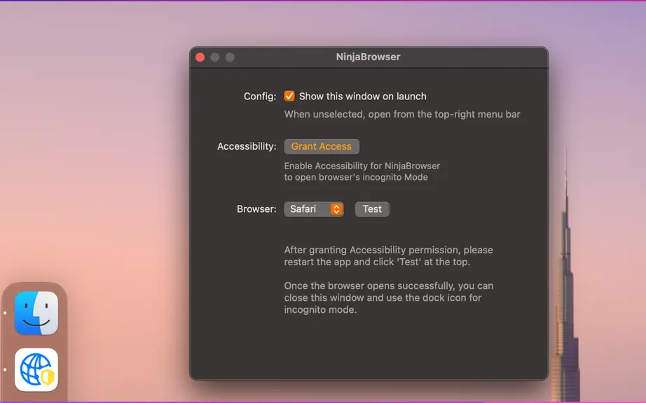
Task: Click 'Once the browser opens successfully' paragraph
Action: click(388, 297)
